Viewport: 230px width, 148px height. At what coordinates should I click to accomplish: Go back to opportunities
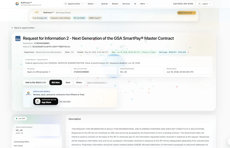23,28
